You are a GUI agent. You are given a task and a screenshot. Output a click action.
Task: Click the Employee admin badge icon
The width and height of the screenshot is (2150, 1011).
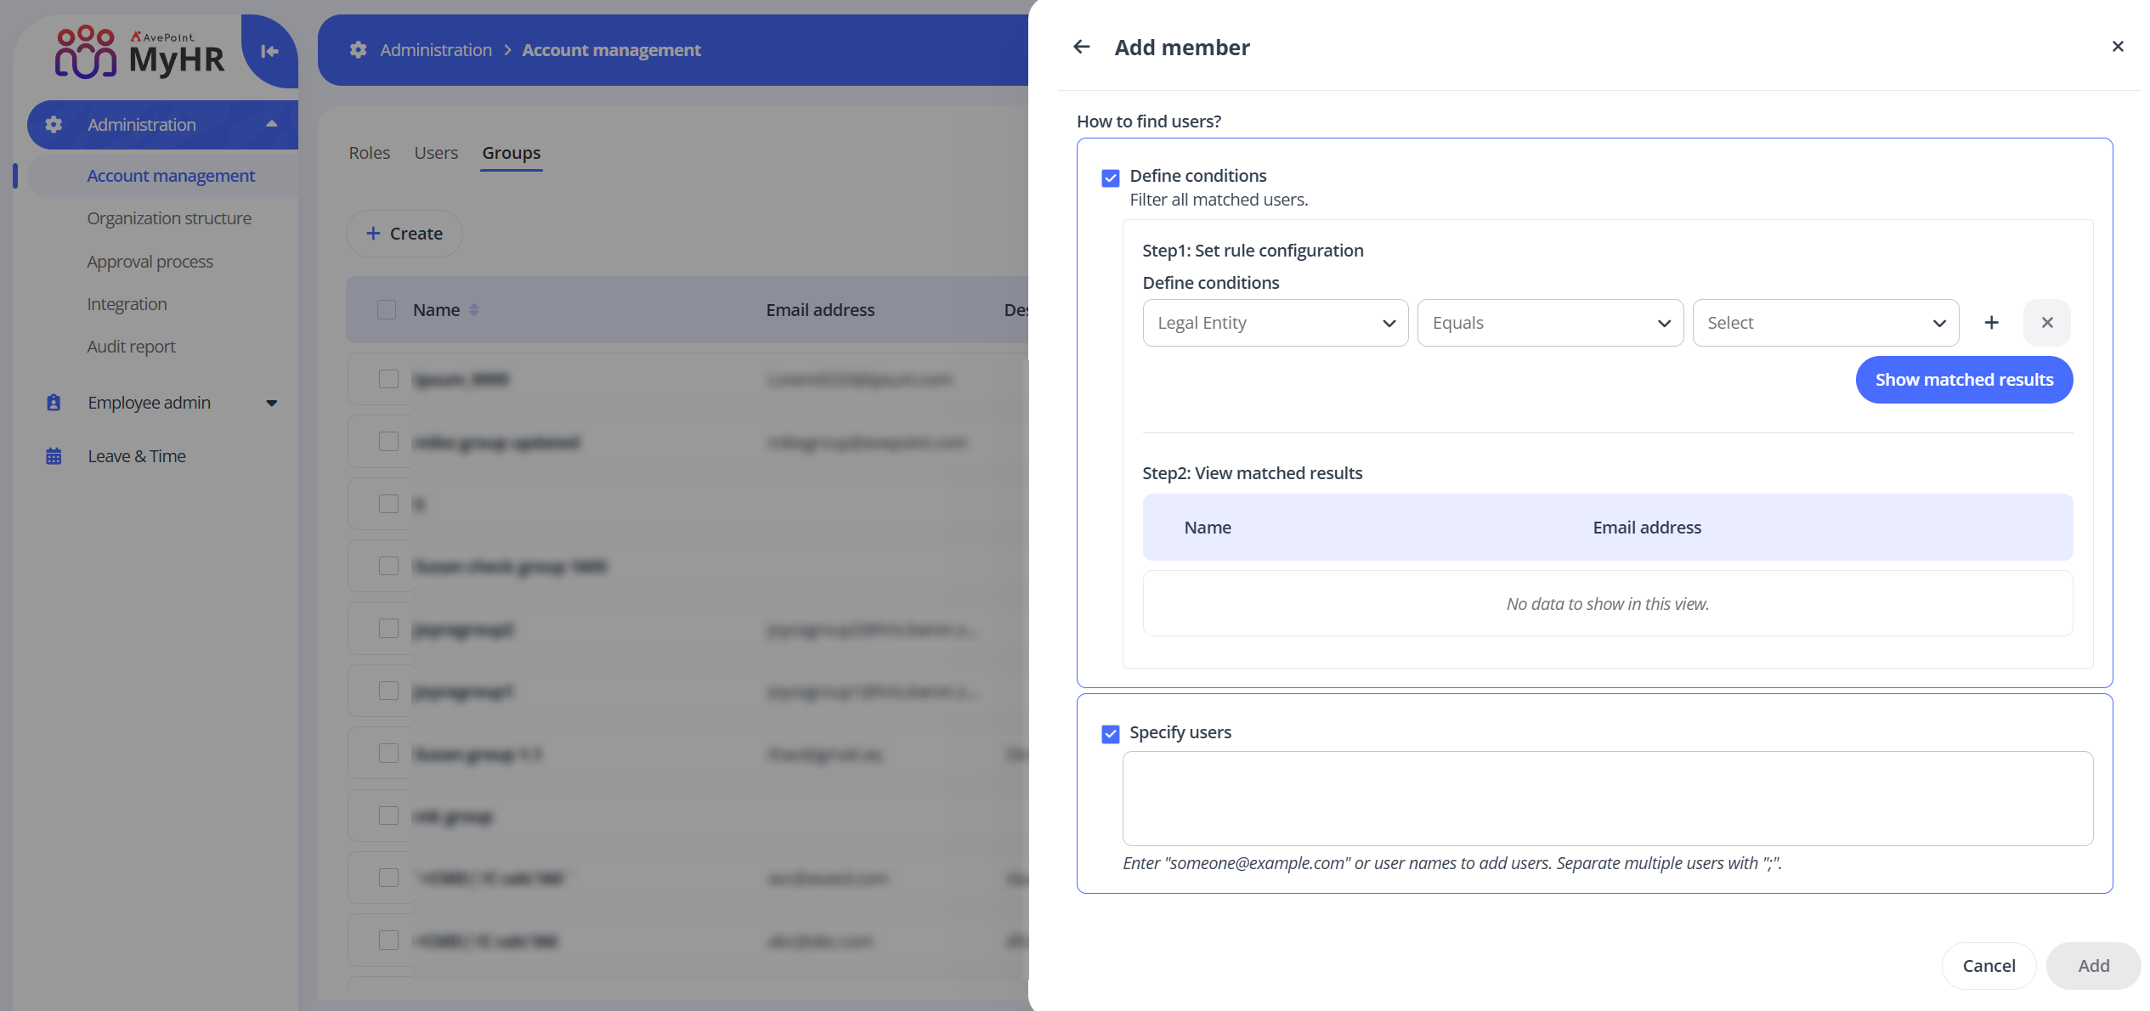click(x=54, y=403)
